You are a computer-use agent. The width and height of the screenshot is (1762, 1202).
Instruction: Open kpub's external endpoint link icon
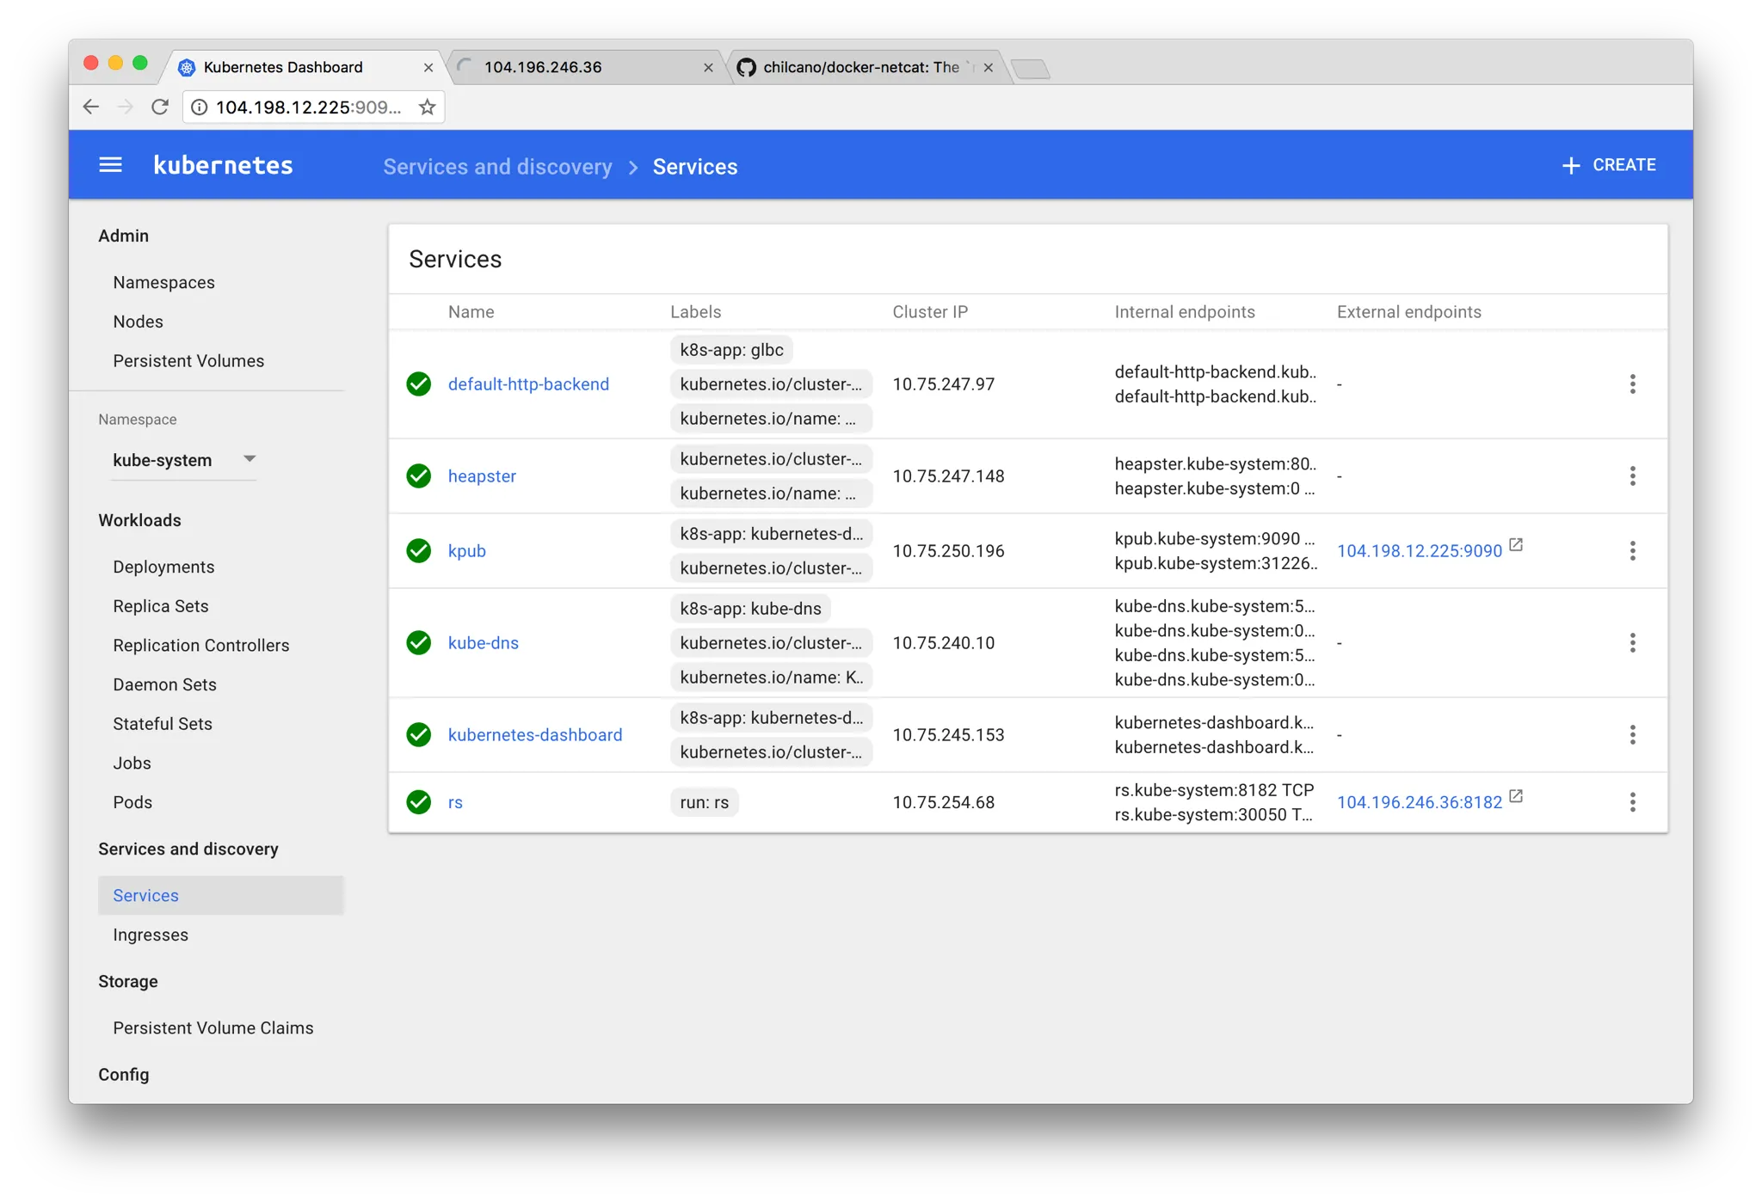1516,545
